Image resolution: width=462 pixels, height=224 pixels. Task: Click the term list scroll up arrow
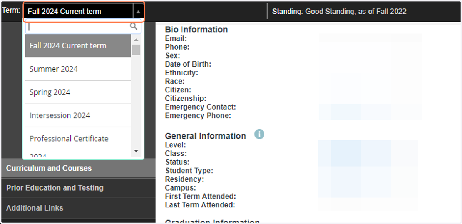(x=136, y=40)
